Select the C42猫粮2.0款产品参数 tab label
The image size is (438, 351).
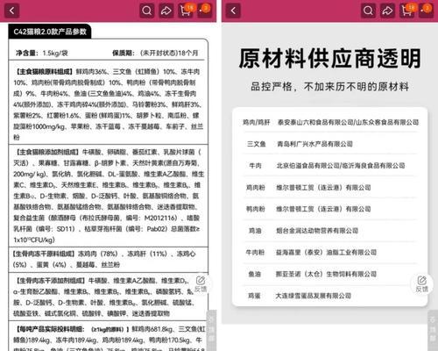50,32
